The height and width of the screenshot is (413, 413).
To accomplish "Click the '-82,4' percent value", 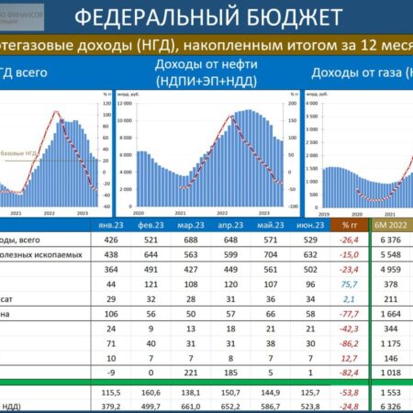I will 349,373.
